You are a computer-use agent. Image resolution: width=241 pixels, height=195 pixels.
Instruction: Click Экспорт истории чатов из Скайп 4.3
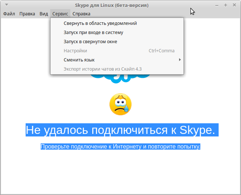pyautogui.click(x=103, y=69)
